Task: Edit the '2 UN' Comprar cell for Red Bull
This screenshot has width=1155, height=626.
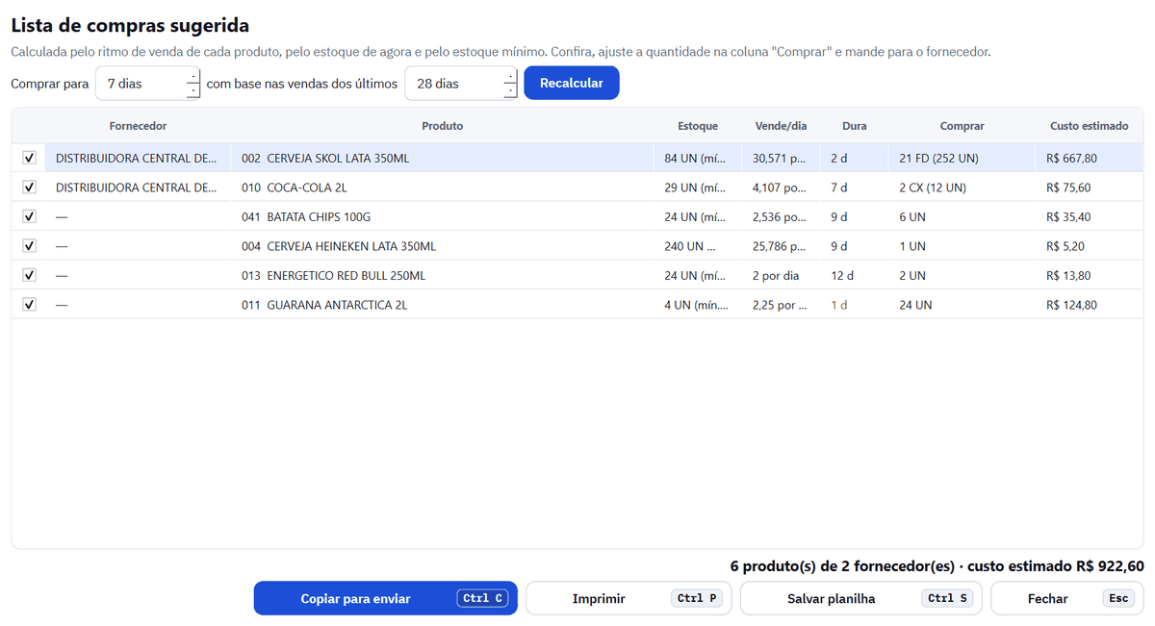Action: (x=962, y=275)
